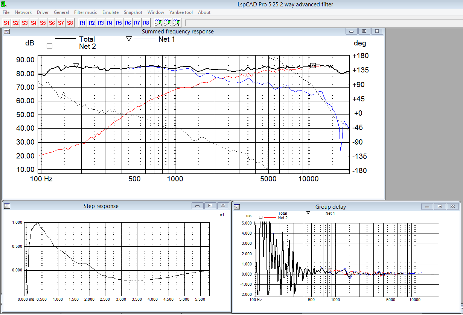463x315 pixels.
Task: Open the Snapshot menu
Action: point(133,12)
